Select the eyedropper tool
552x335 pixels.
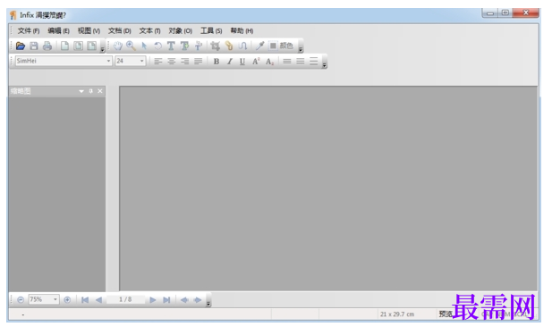259,46
